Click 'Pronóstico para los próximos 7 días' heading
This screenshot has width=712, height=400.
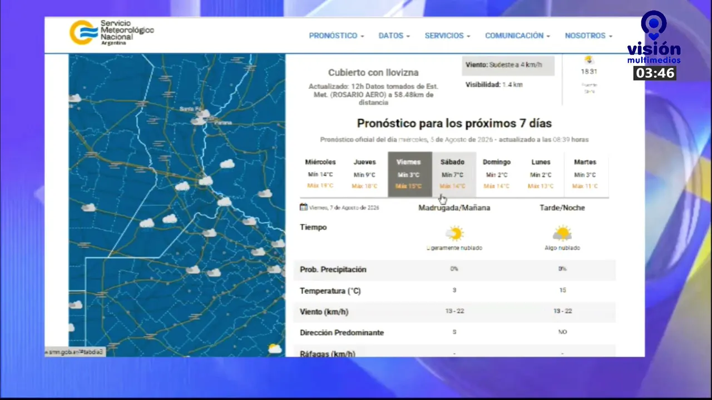(x=454, y=123)
